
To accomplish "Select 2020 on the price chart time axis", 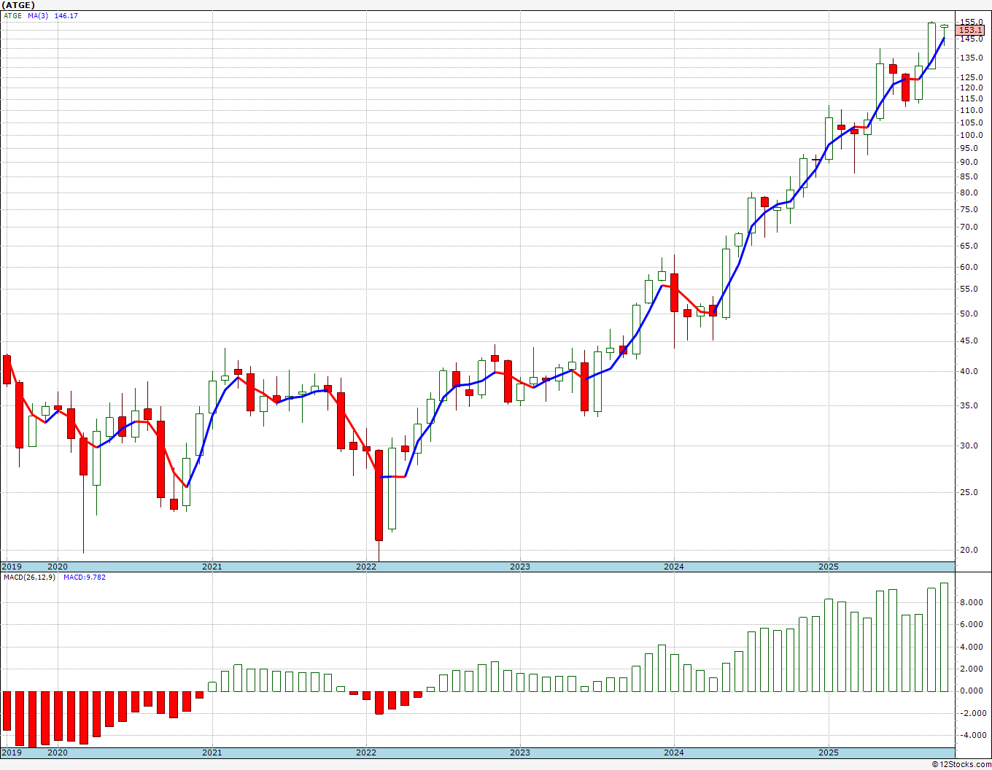I will pyautogui.click(x=58, y=567).
